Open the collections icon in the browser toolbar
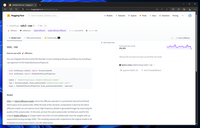 [184, 9]
